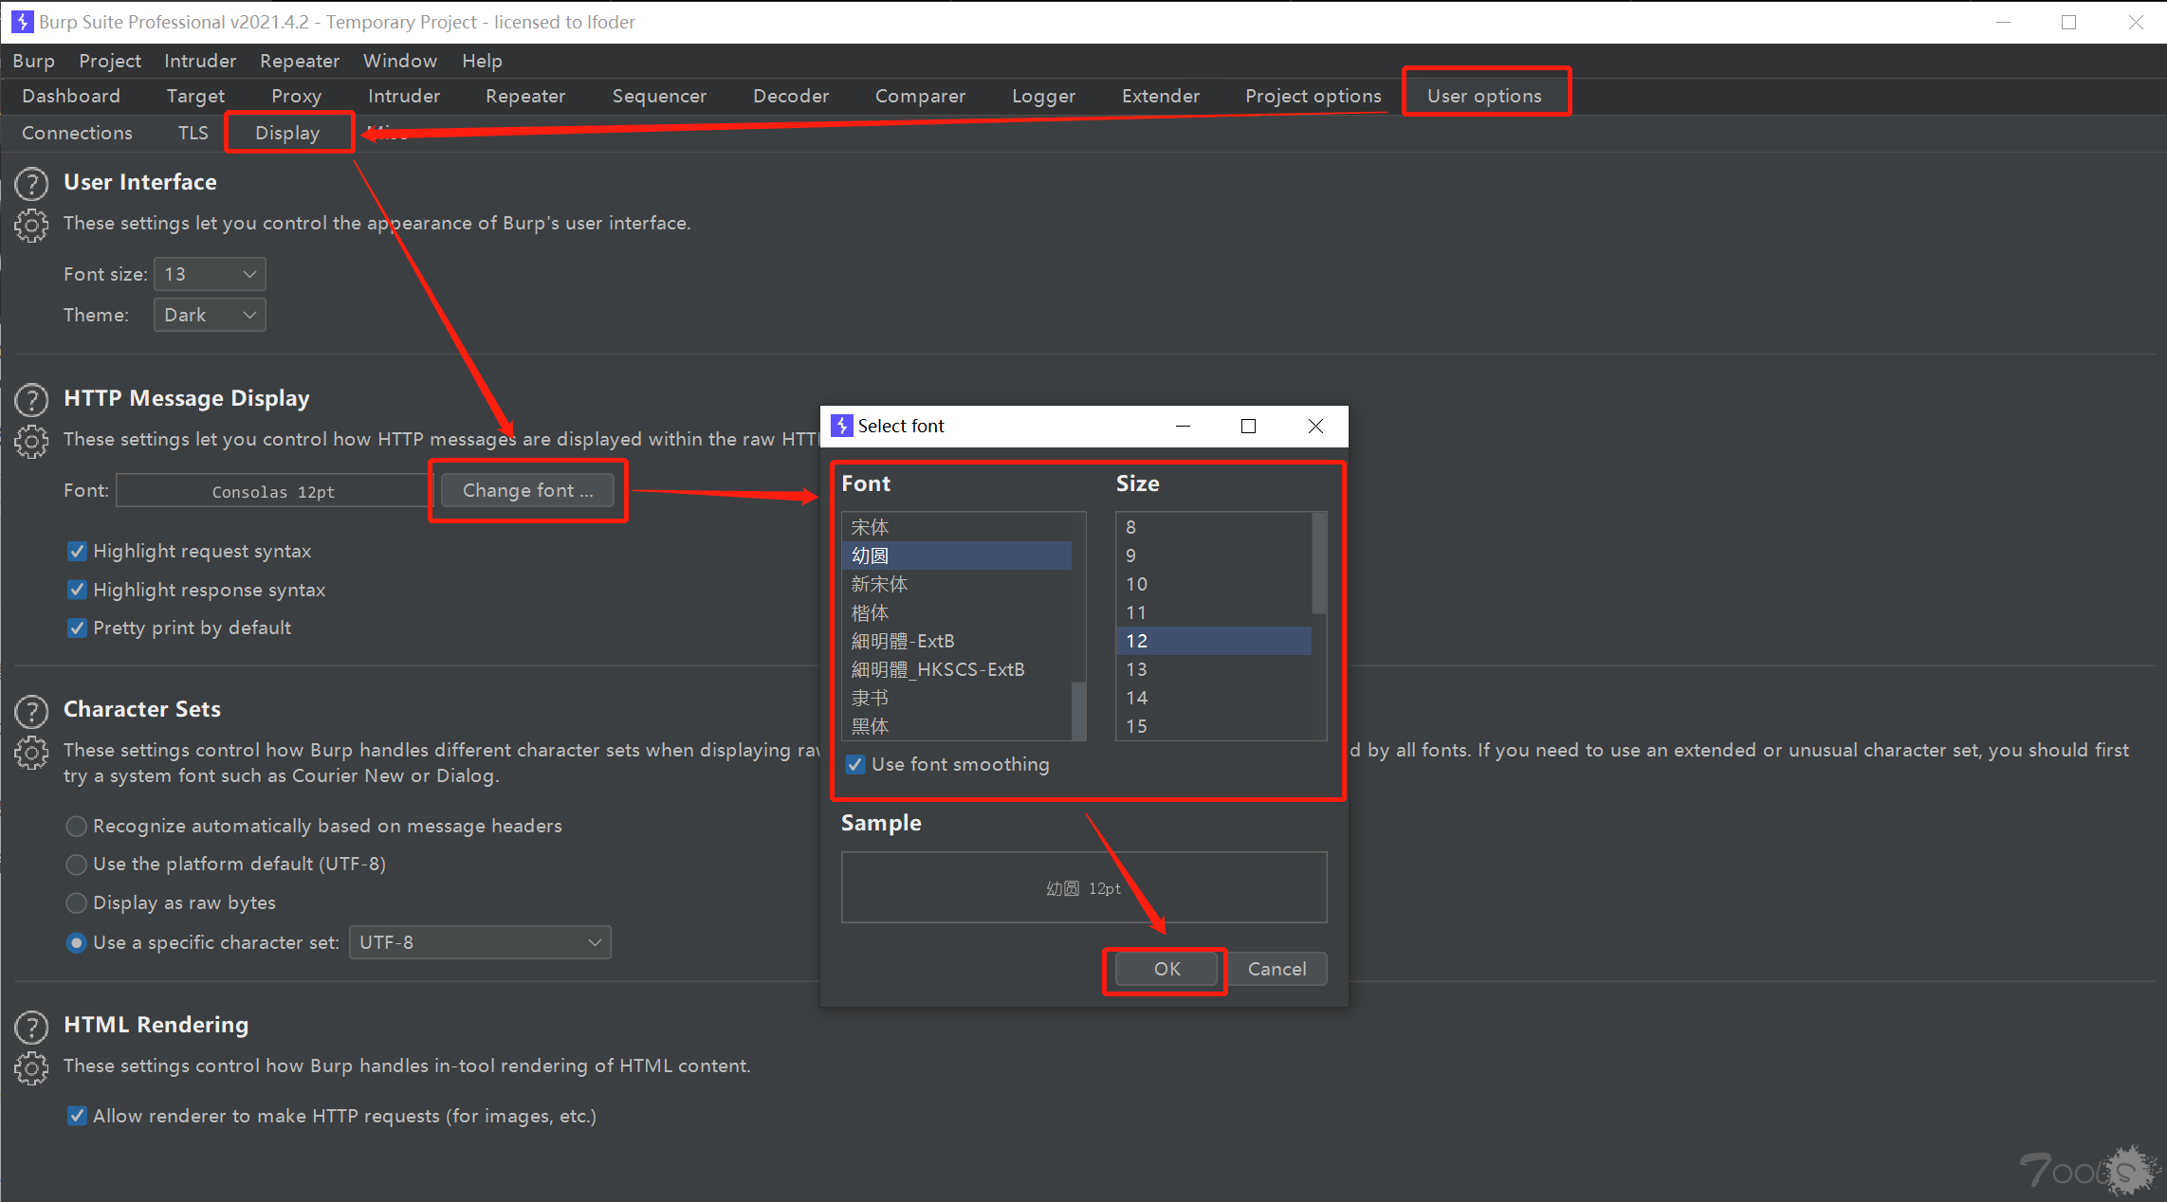Select 宋体 in the font list

pos(956,527)
